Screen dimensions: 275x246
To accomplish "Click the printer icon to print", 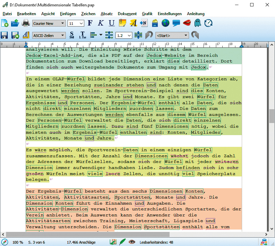I will point(26,23).
